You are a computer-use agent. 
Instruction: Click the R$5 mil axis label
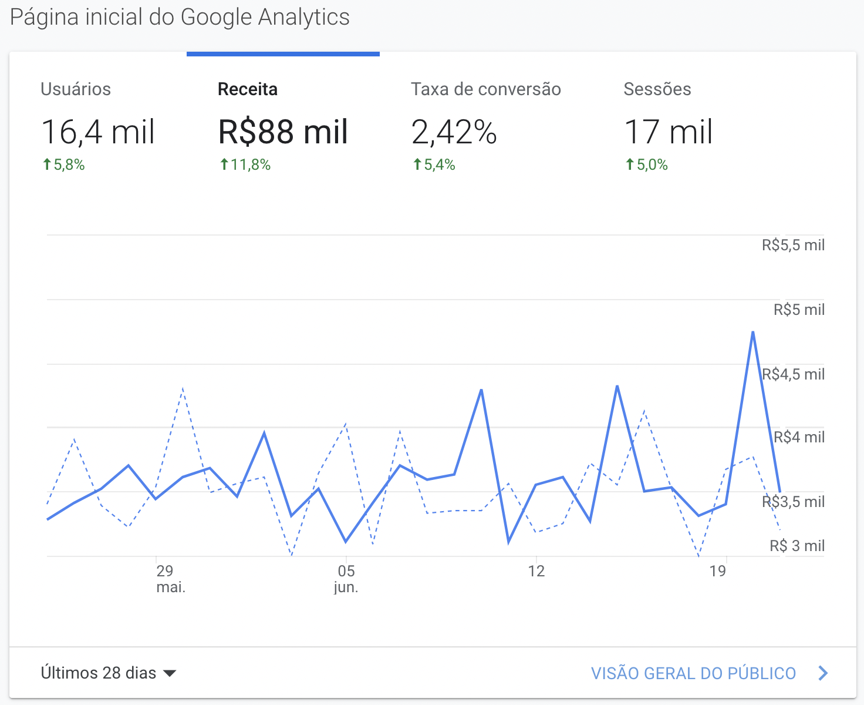tap(799, 310)
